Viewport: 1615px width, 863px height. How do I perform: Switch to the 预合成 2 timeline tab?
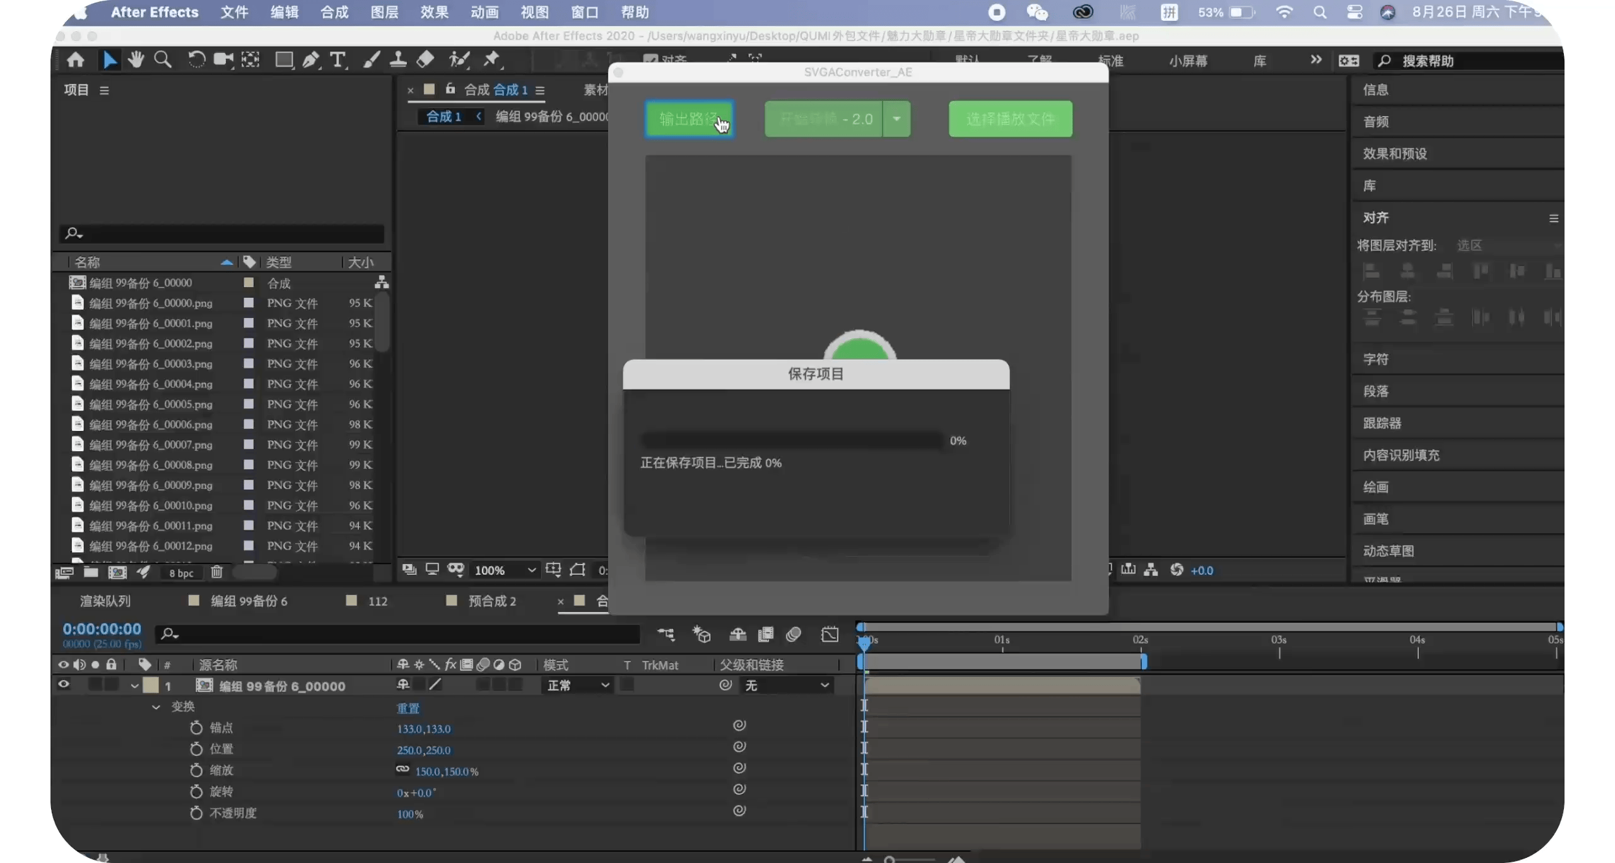point(491,601)
